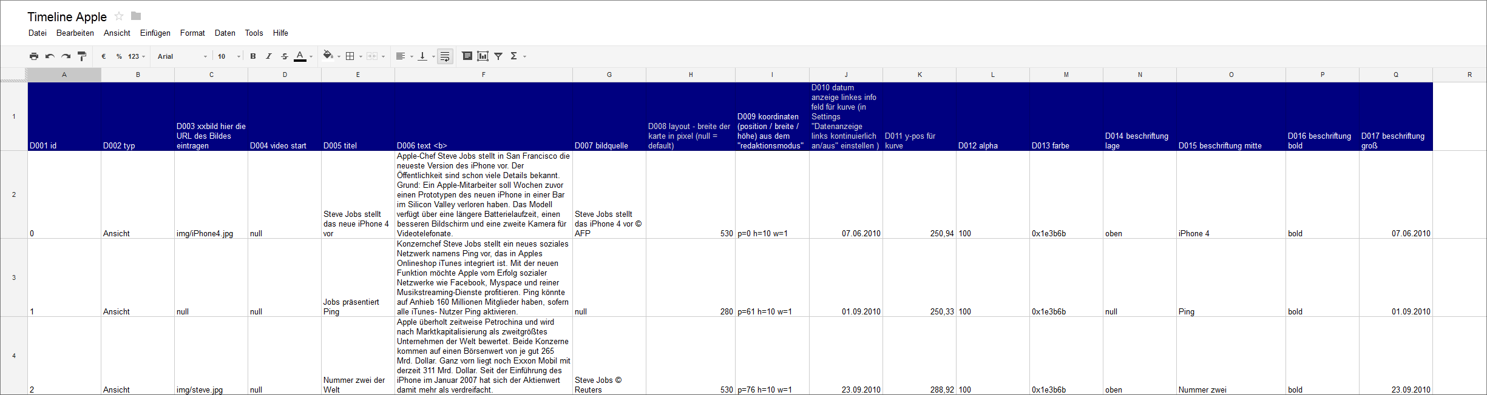Click cell 'img/steve.jpg'
Image resolution: width=1487 pixels, height=395 pixels.
pos(211,356)
